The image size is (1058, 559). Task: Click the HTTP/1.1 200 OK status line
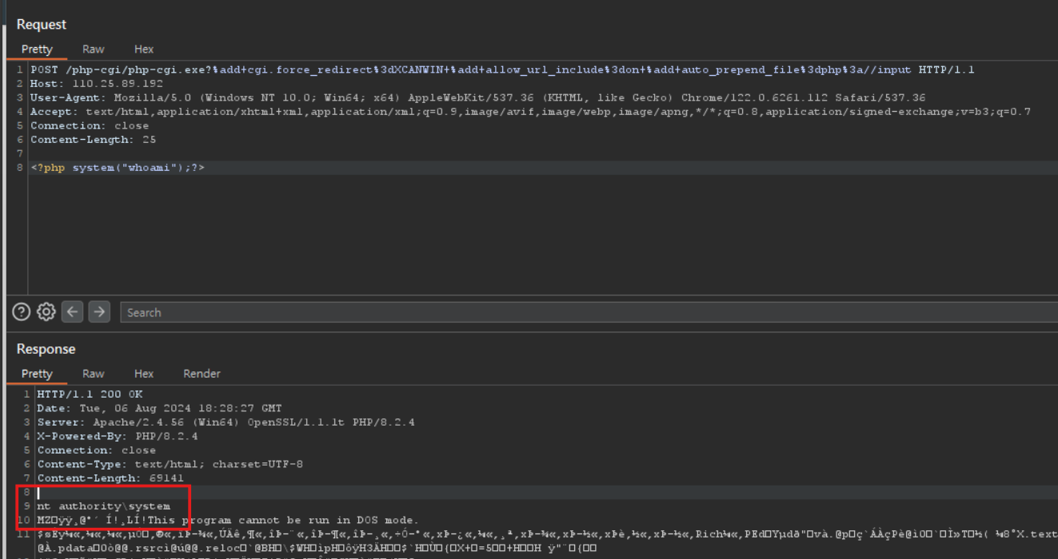[90, 394]
